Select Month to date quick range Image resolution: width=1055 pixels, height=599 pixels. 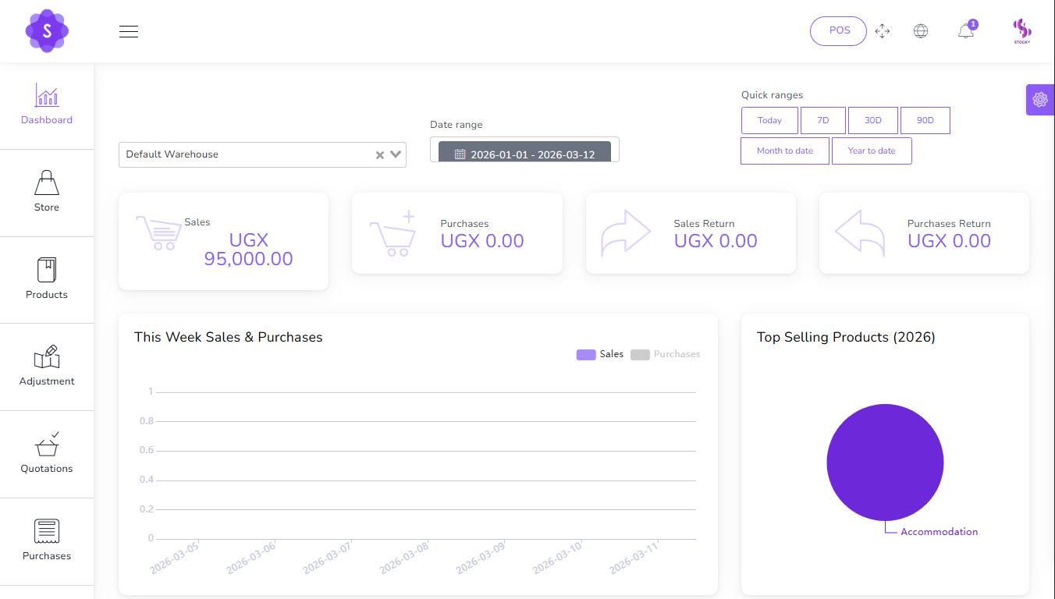pos(784,151)
